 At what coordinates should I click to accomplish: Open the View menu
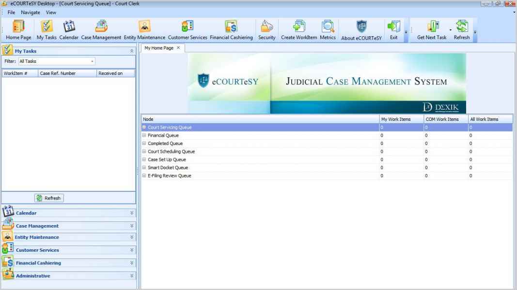tap(51, 12)
